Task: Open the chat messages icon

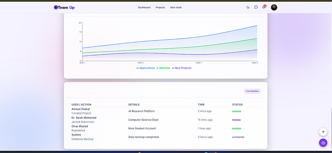Action: [x=256, y=7]
